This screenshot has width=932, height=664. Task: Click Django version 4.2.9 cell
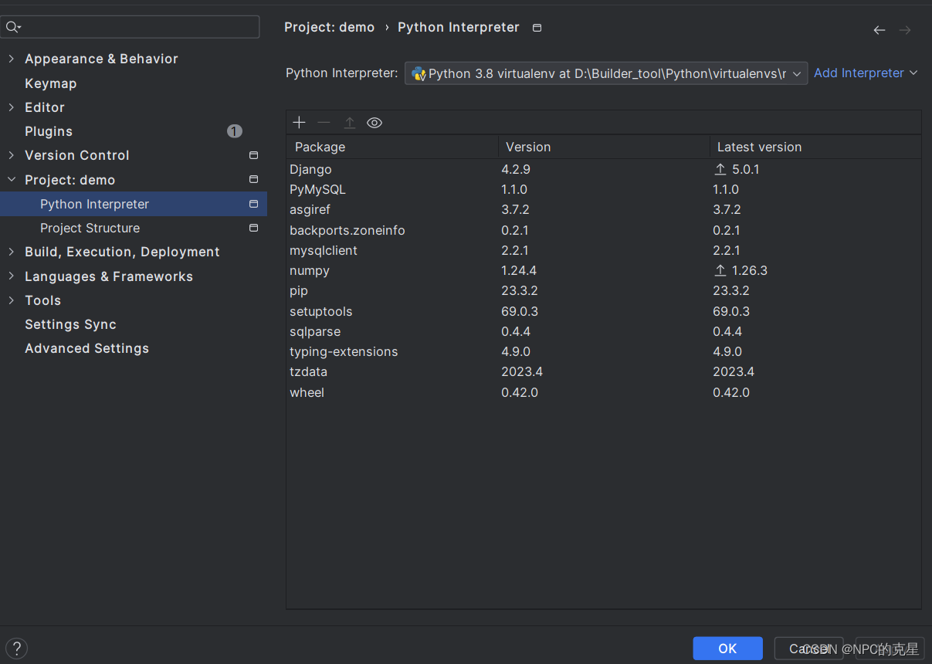pyautogui.click(x=516, y=169)
